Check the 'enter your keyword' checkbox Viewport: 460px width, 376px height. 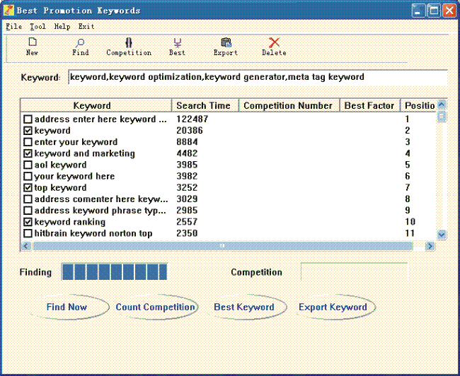[x=28, y=142]
